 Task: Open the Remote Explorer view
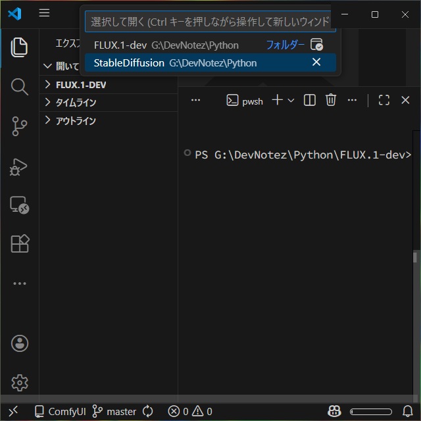(x=20, y=205)
